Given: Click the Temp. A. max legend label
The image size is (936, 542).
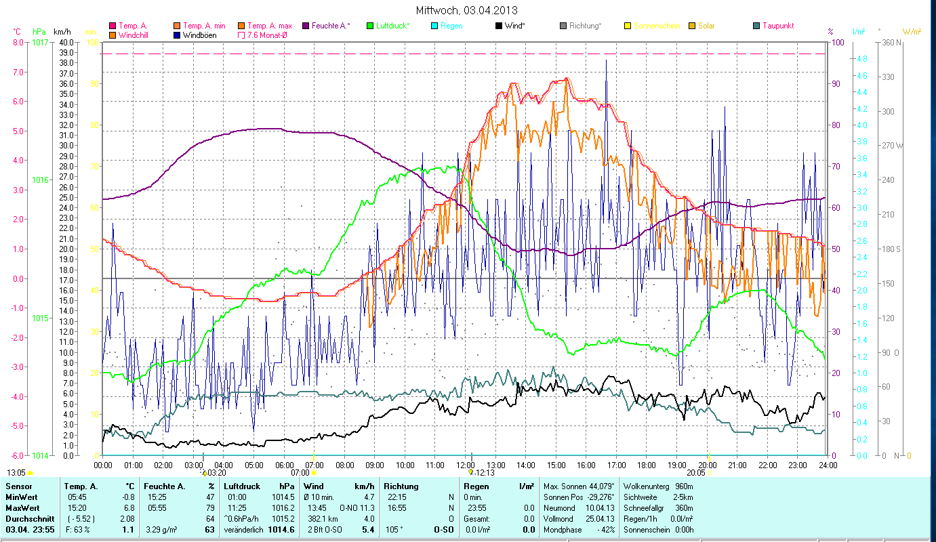Looking at the screenshot, I should point(269,26).
